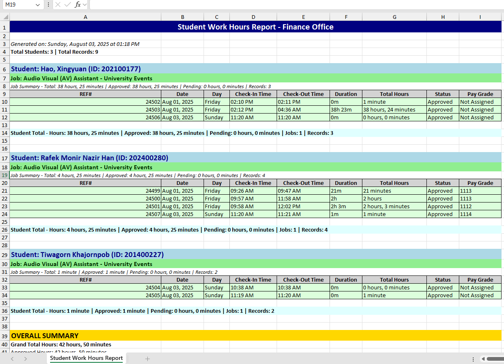Select column header D
Viewport: 504px width, 364px height.
click(x=254, y=17)
